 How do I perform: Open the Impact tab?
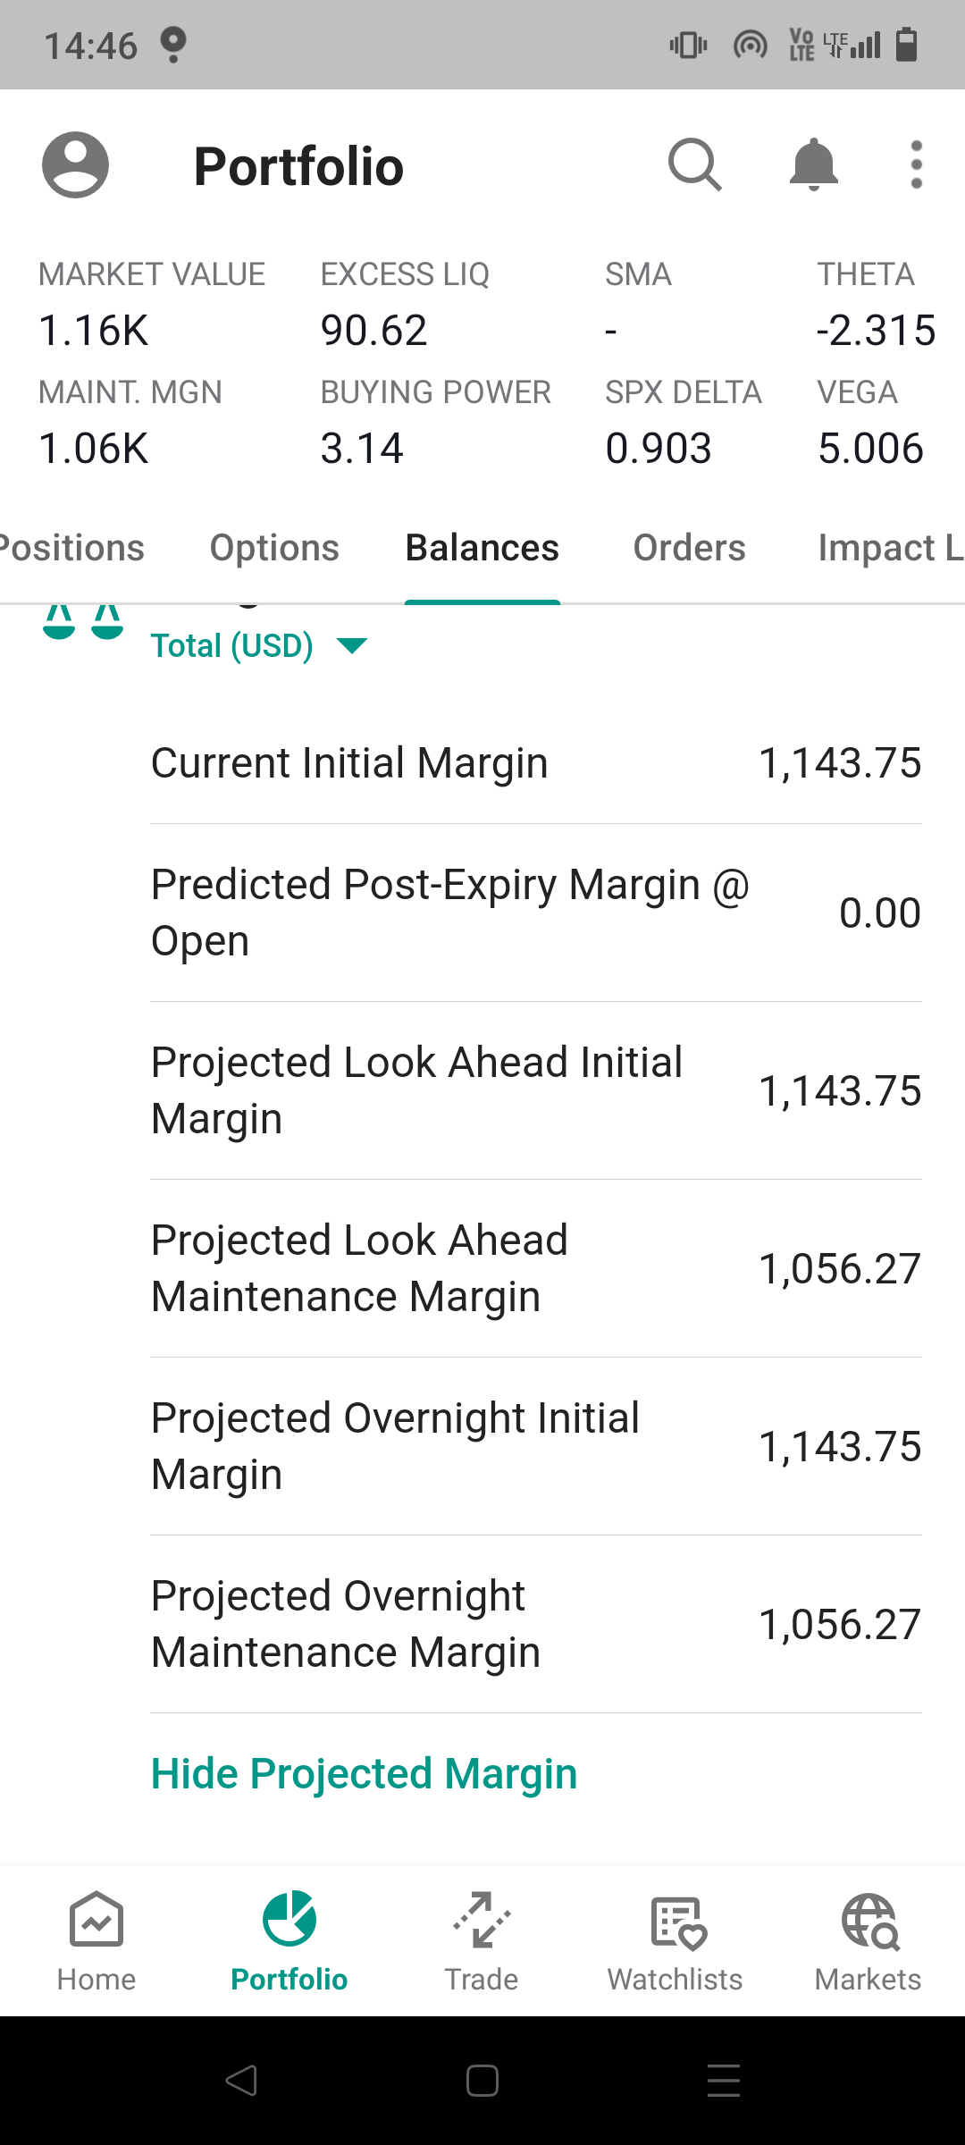tap(891, 548)
